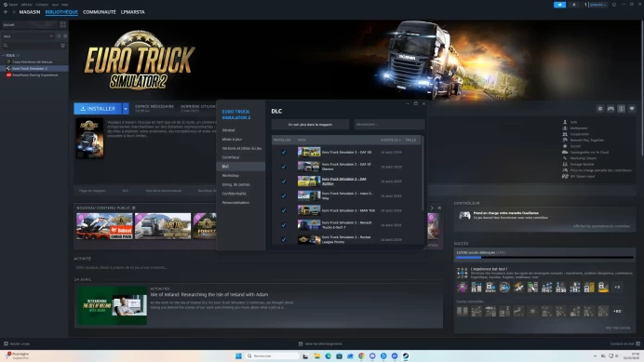The image size is (644, 362).
Task: Open the Magasin tab
Action: click(30, 12)
